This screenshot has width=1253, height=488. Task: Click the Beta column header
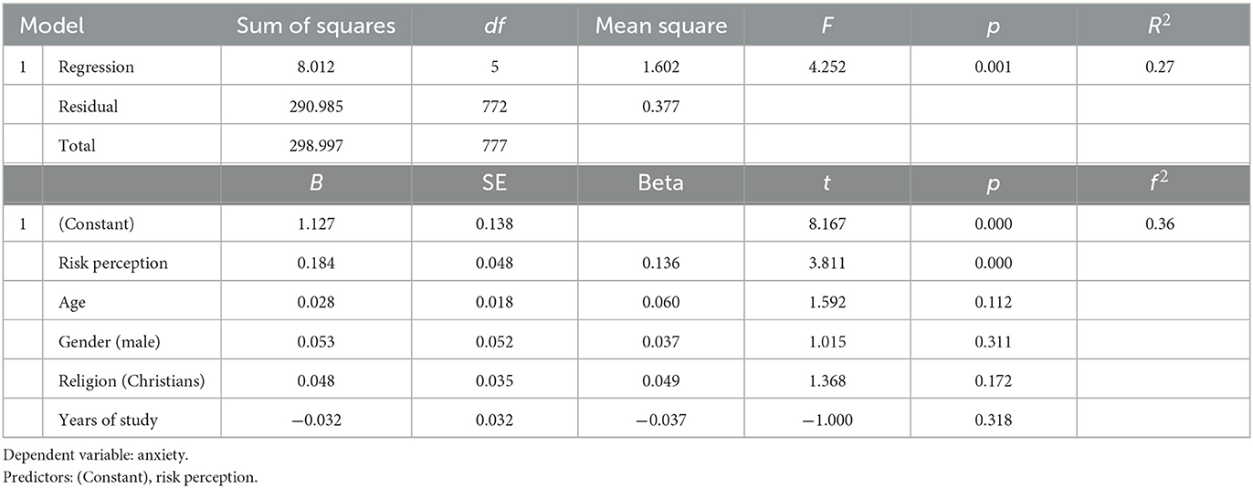click(x=661, y=182)
